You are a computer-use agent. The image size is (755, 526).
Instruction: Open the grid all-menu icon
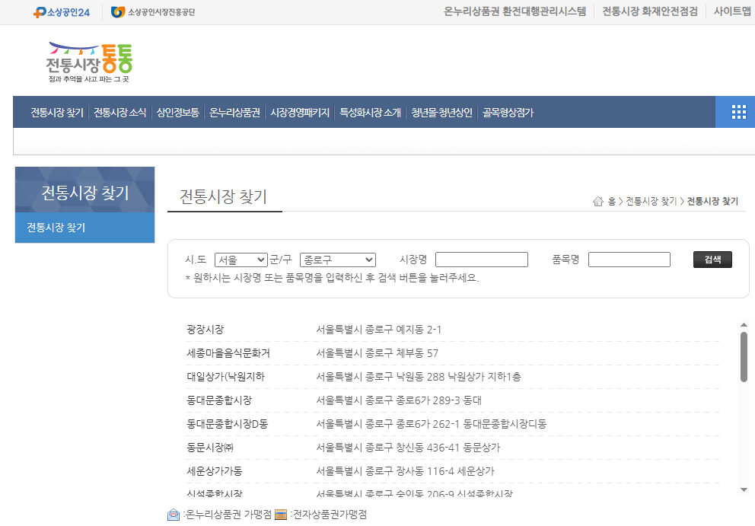[x=738, y=112]
